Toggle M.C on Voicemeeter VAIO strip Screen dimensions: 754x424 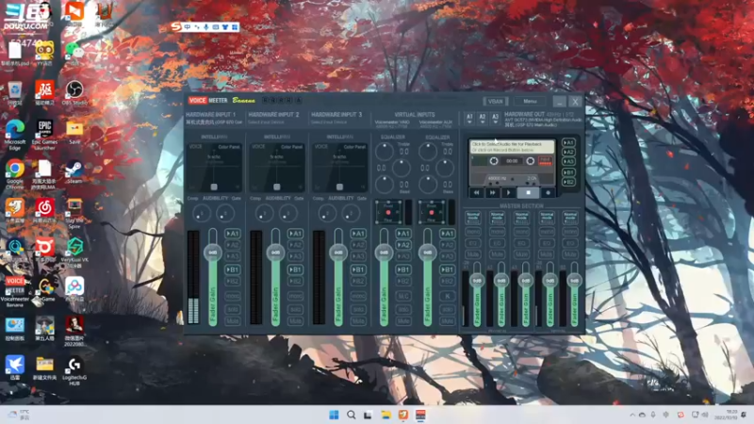click(403, 296)
